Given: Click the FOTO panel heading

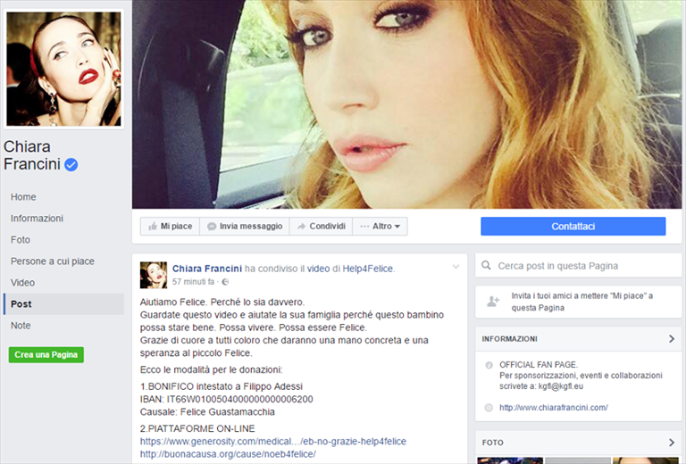Looking at the screenshot, I should (493, 443).
